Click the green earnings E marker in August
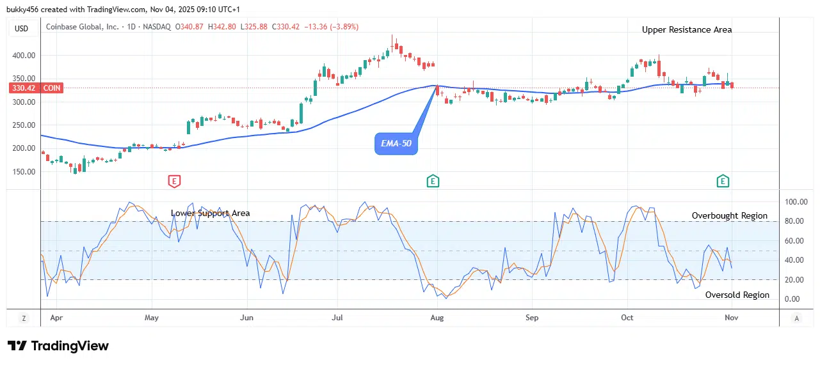 (433, 182)
